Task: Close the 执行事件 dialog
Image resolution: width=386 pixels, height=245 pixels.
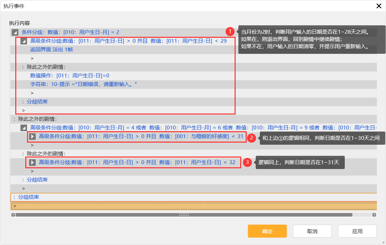Action: (379, 6)
